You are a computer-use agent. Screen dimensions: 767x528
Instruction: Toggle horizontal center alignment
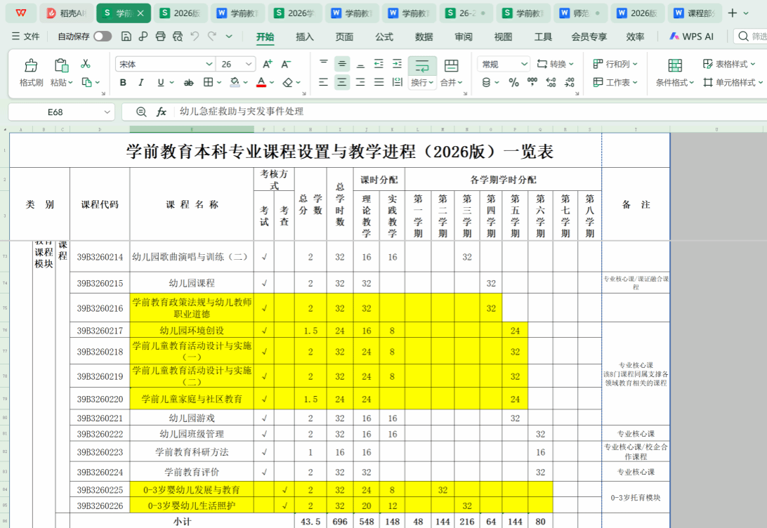click(x=342, y=82)
